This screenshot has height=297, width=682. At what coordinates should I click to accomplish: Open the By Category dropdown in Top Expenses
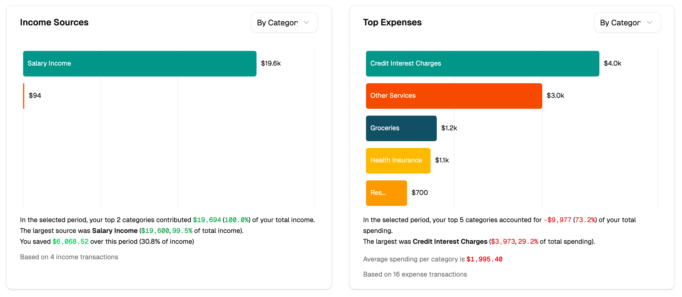(627, 22)
